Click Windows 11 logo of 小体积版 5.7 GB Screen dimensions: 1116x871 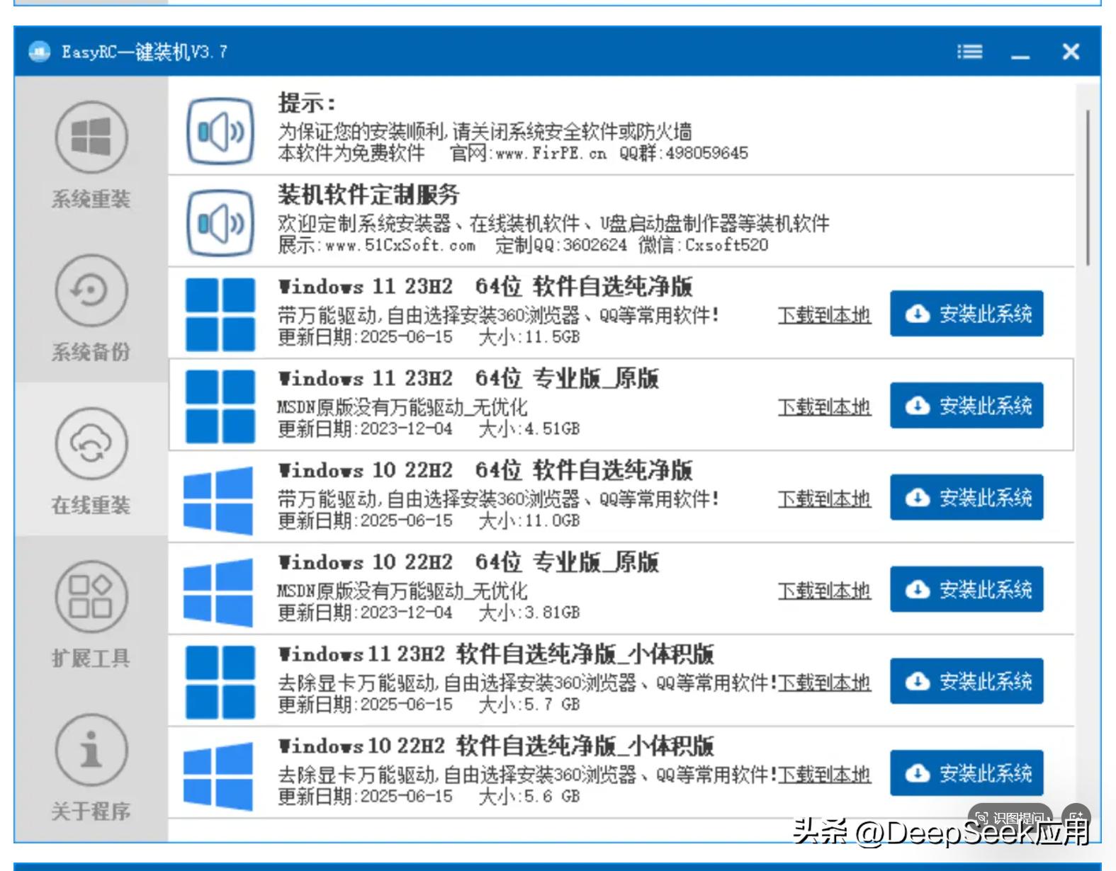(x=220, y=682)
